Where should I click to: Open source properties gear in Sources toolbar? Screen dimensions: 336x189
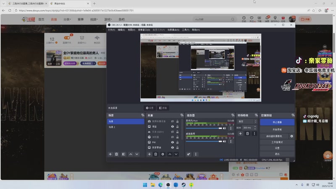(x=163, y=154)
